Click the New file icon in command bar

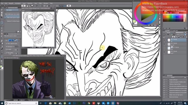click(27, 6)
